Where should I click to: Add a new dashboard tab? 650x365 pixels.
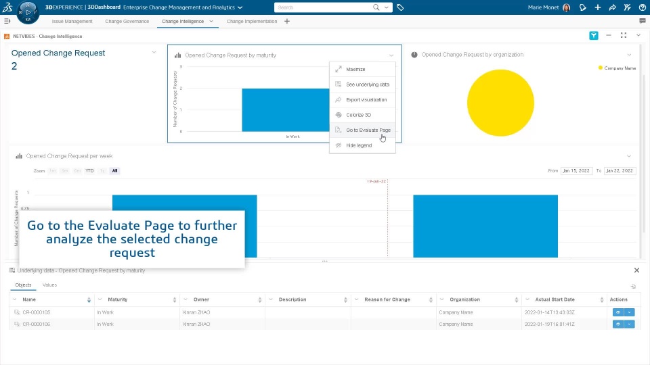coord(287,21)
